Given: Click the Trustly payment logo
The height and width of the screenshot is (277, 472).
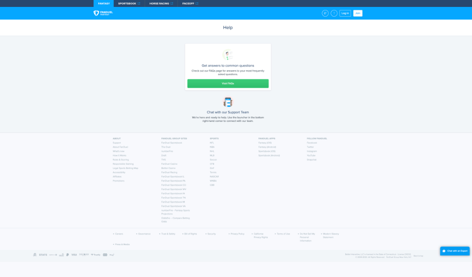Looking at the screenshot, I should point(96,255).
